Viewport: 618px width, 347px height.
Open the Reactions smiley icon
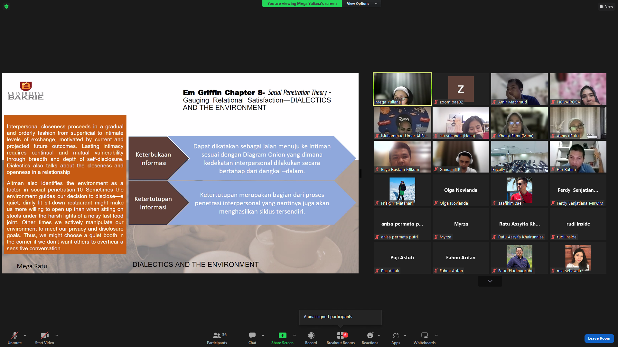[370, 335]
